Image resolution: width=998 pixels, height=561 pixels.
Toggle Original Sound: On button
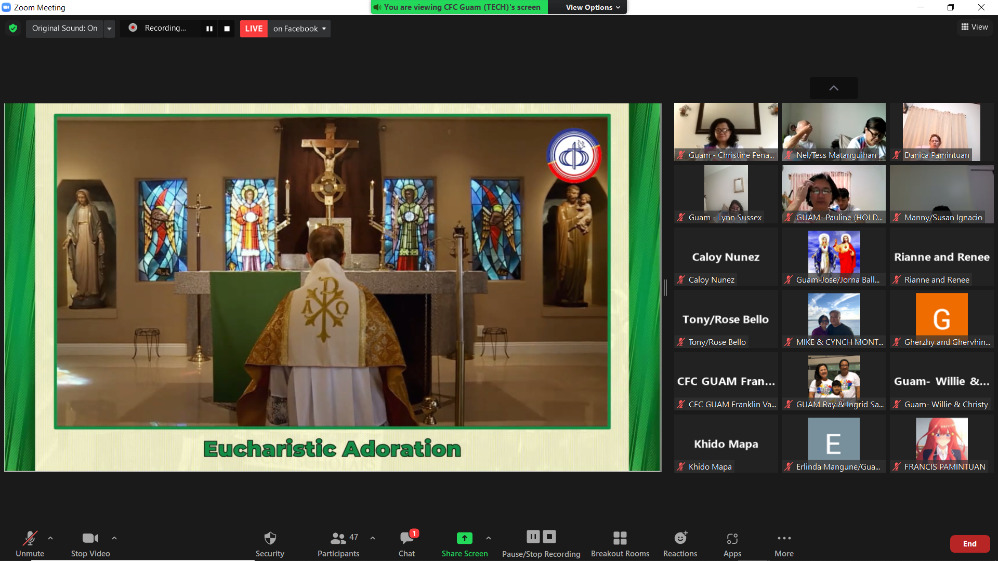(x=64, y=28)
